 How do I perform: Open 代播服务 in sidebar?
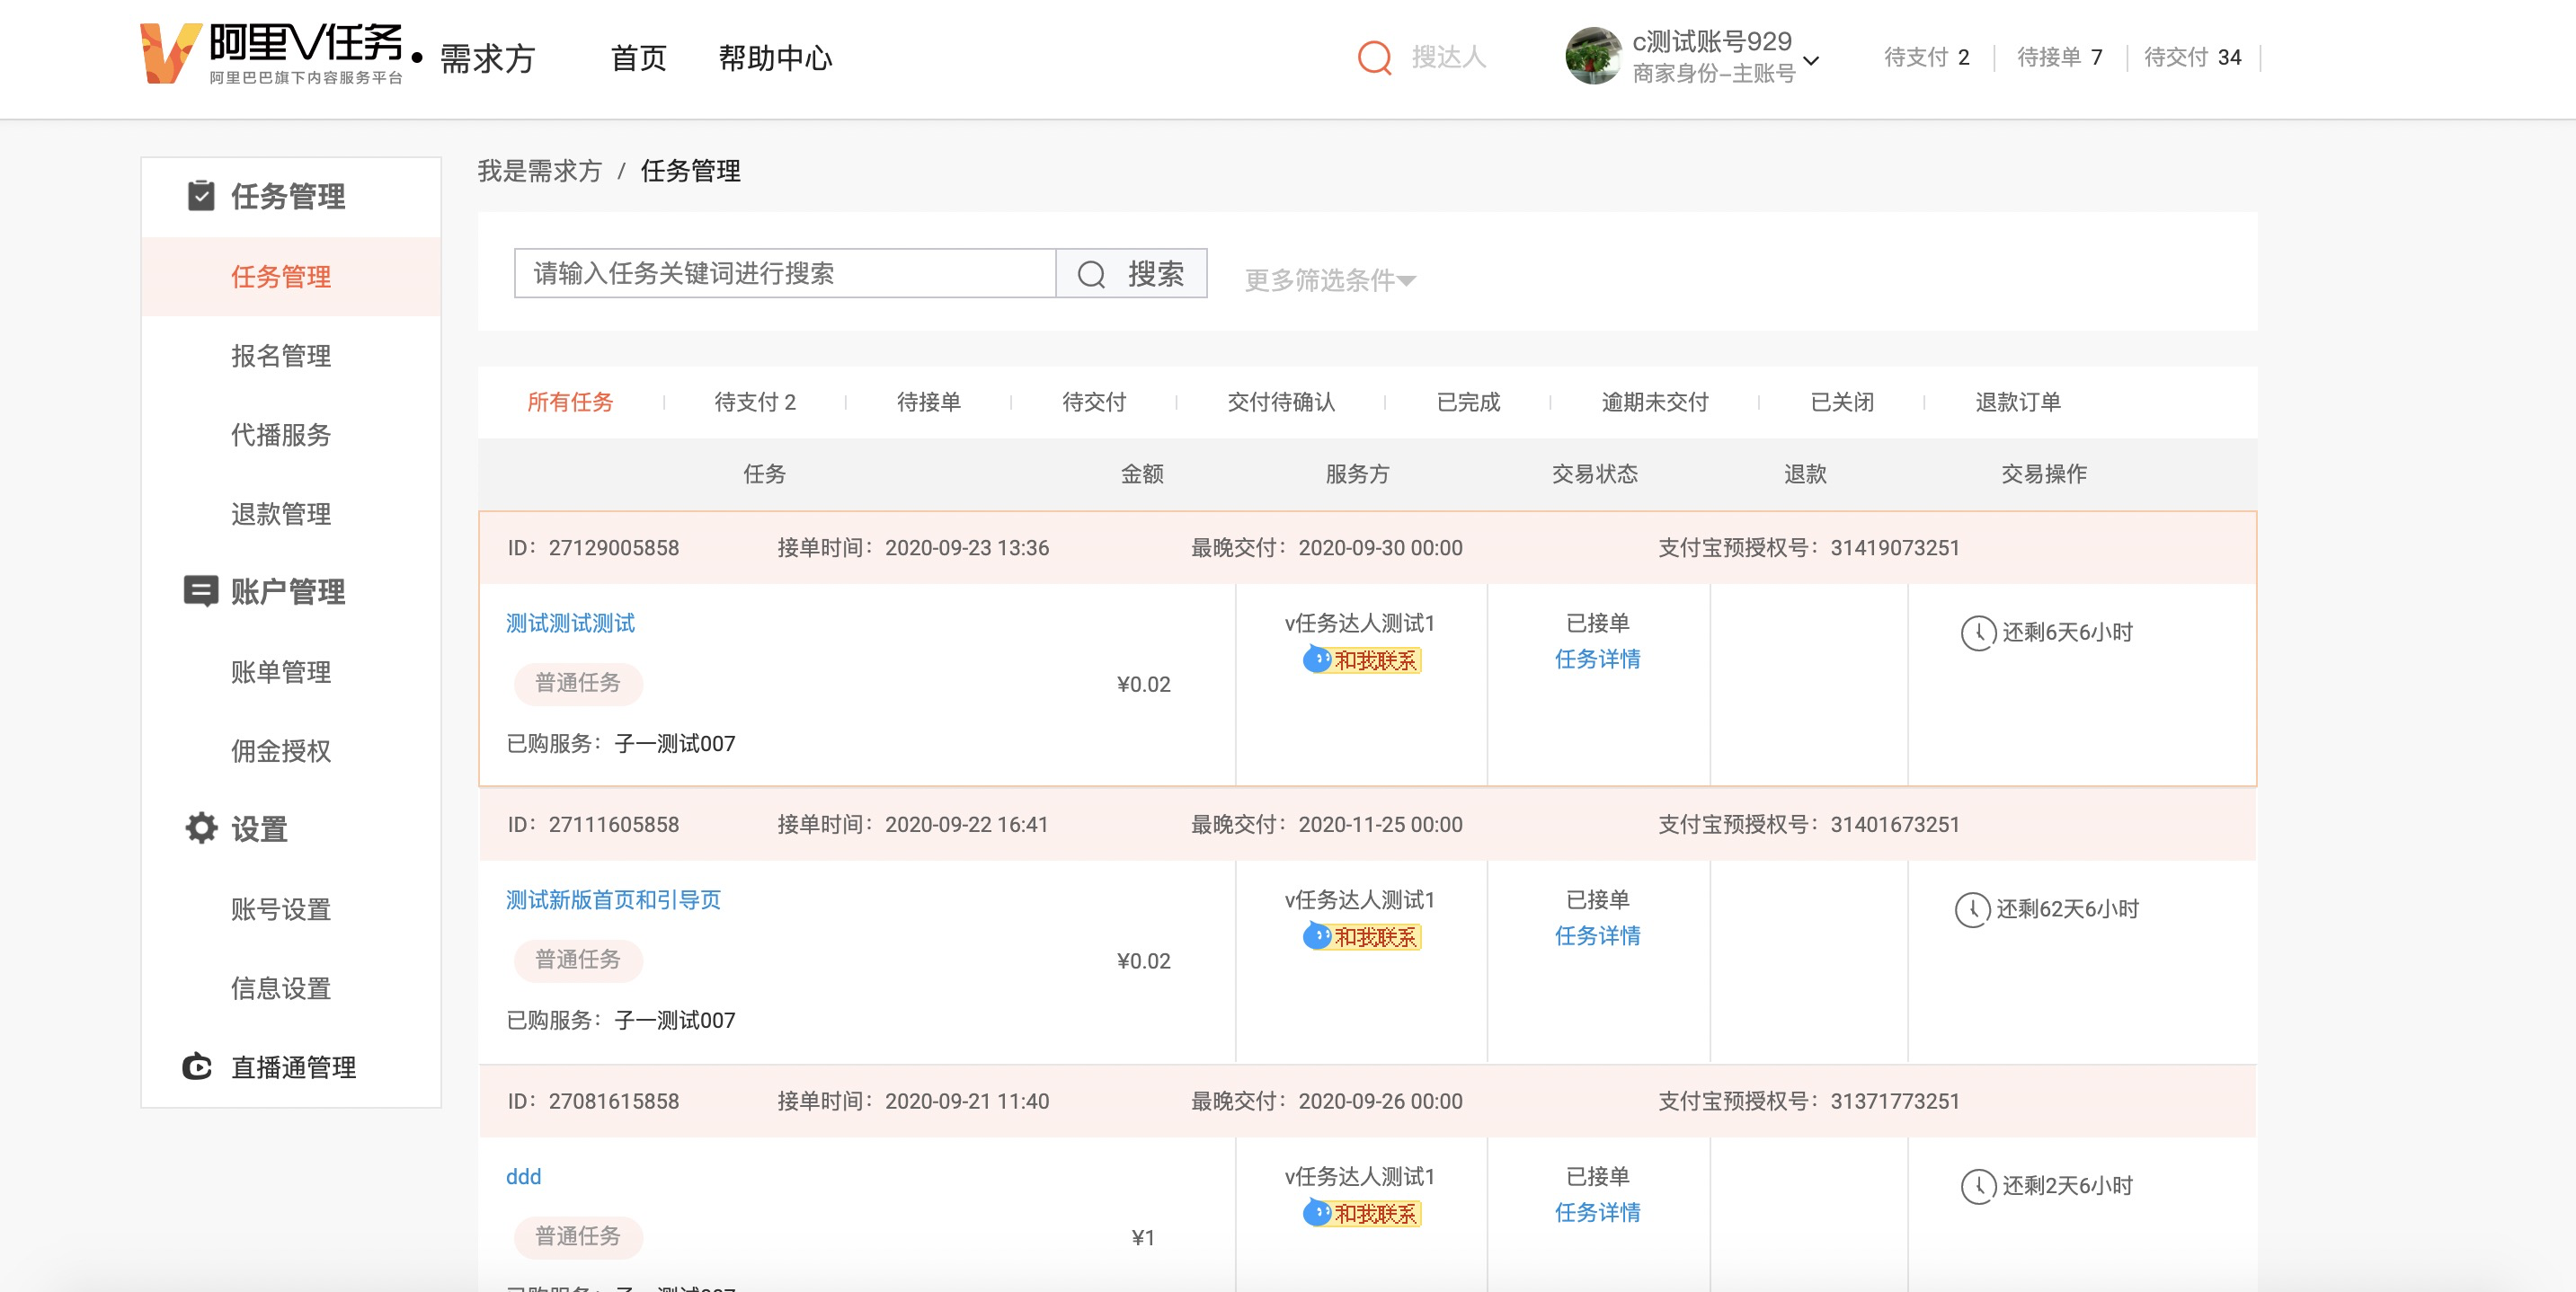(x=281, y=434)
